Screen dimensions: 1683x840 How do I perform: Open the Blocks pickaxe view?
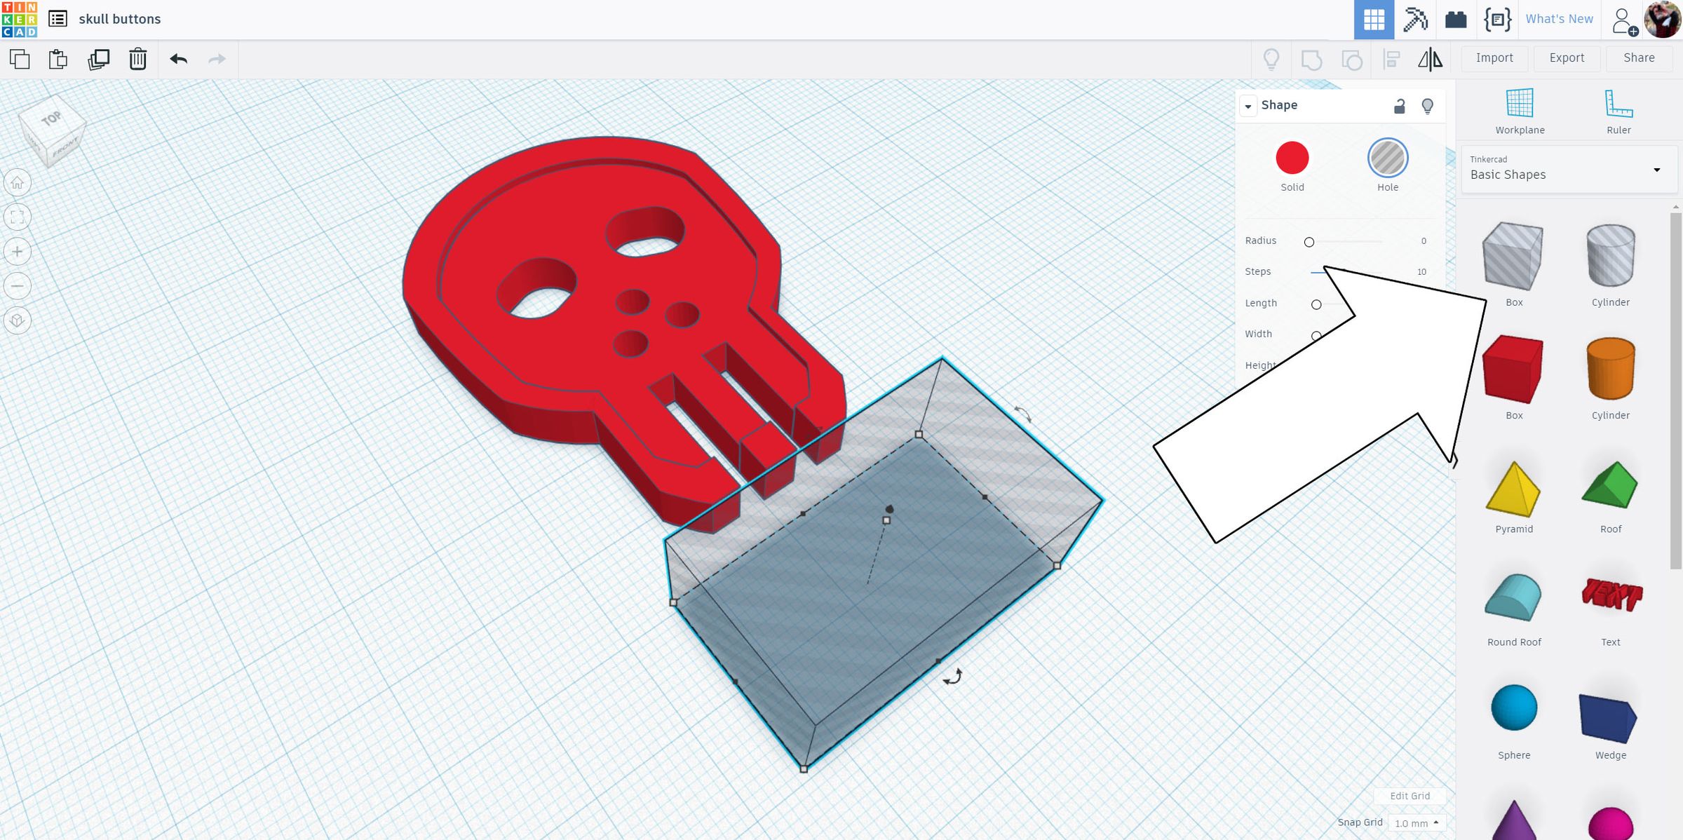tap(1415, 19)
